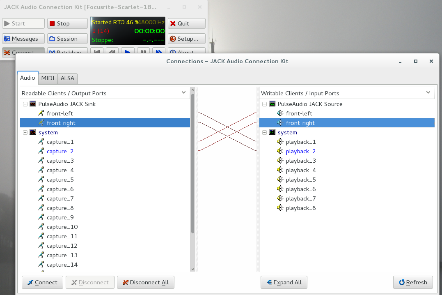Click the speaker icon of playback_1
This screenshot has height=295, width=442.
click(x=280, y=141)
